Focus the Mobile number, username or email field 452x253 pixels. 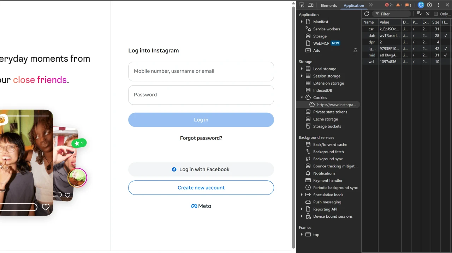click(201, 71)
